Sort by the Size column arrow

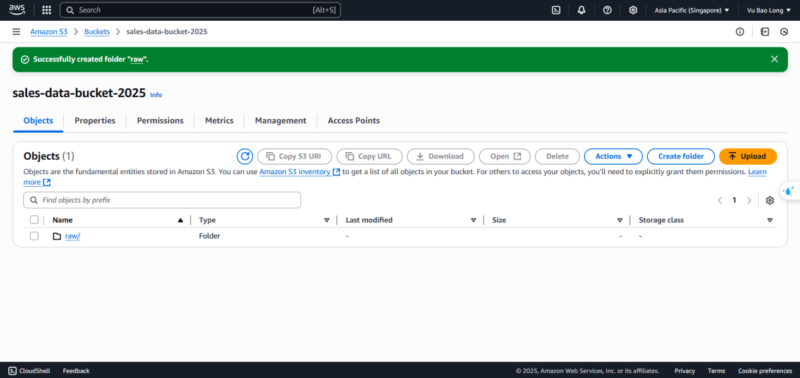[x=620, y=220]
